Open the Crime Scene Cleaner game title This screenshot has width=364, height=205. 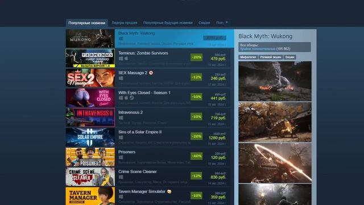[x=138, y=171]
